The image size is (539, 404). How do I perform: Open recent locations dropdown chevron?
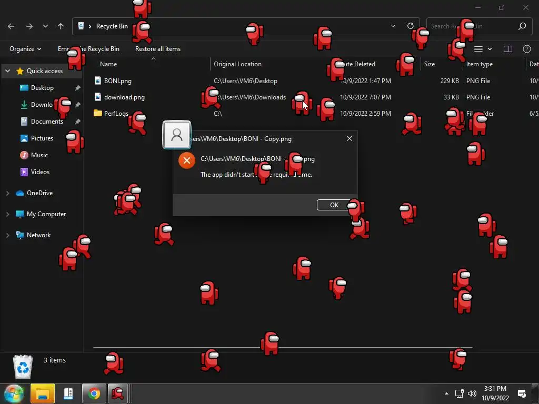(45, 26)
